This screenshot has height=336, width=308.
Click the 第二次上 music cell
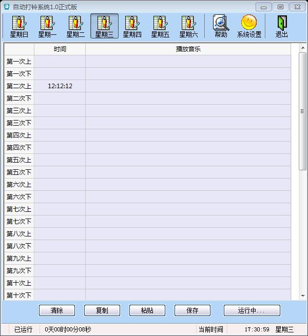click(188, 86)
